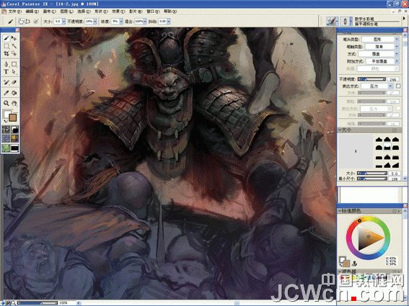Image resolution: width=409 pixels, height=306 pixels.
Task: Select the Eraser tool
Action: 14,82
